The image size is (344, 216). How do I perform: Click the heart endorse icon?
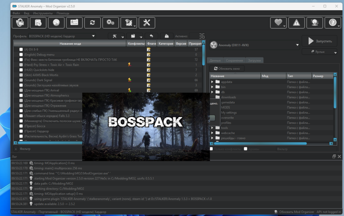pyautogui.click(x=278, y=23)
